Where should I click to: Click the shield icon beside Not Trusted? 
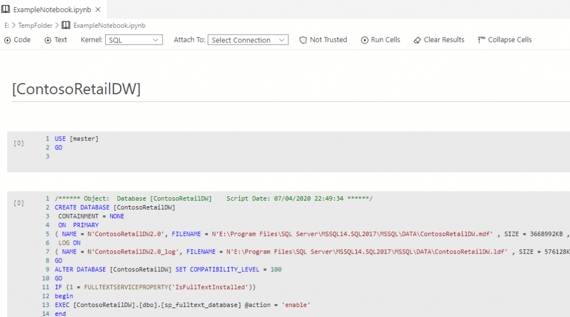(x=303, y=40)
